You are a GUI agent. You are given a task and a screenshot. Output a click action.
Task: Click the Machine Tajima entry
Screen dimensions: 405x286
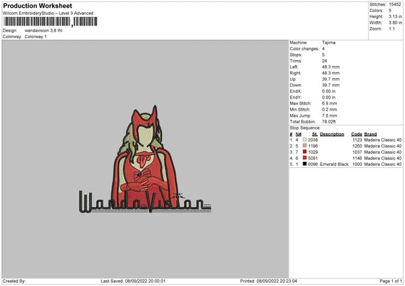[313, 42]
